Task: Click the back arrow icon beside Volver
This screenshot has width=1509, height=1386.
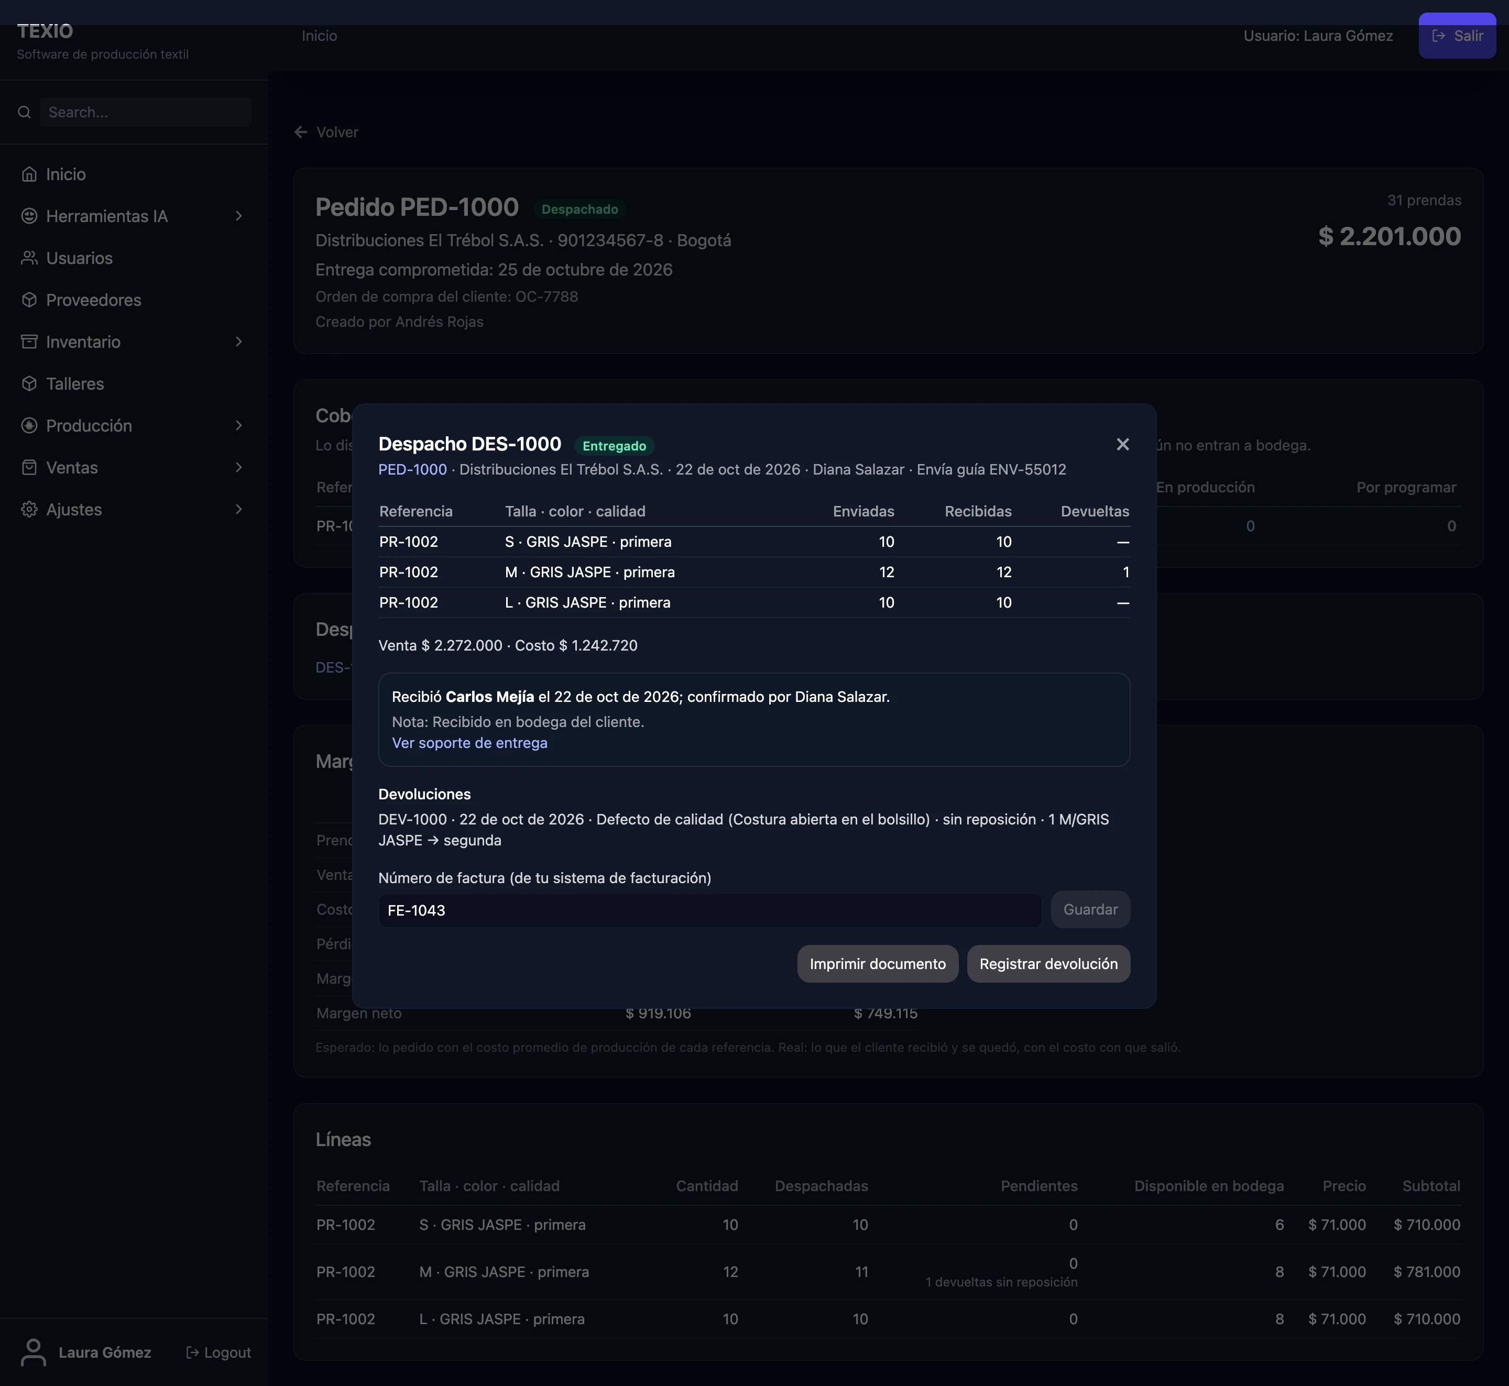Action: click(301, 132)
